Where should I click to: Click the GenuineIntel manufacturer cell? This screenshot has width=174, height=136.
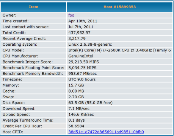[119, 56]
